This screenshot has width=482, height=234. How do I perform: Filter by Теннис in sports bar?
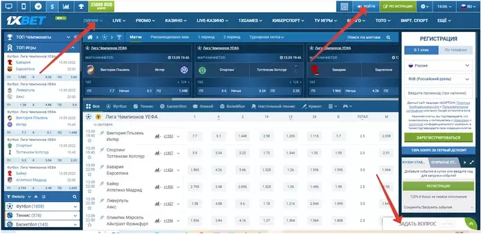pos(143,106)
